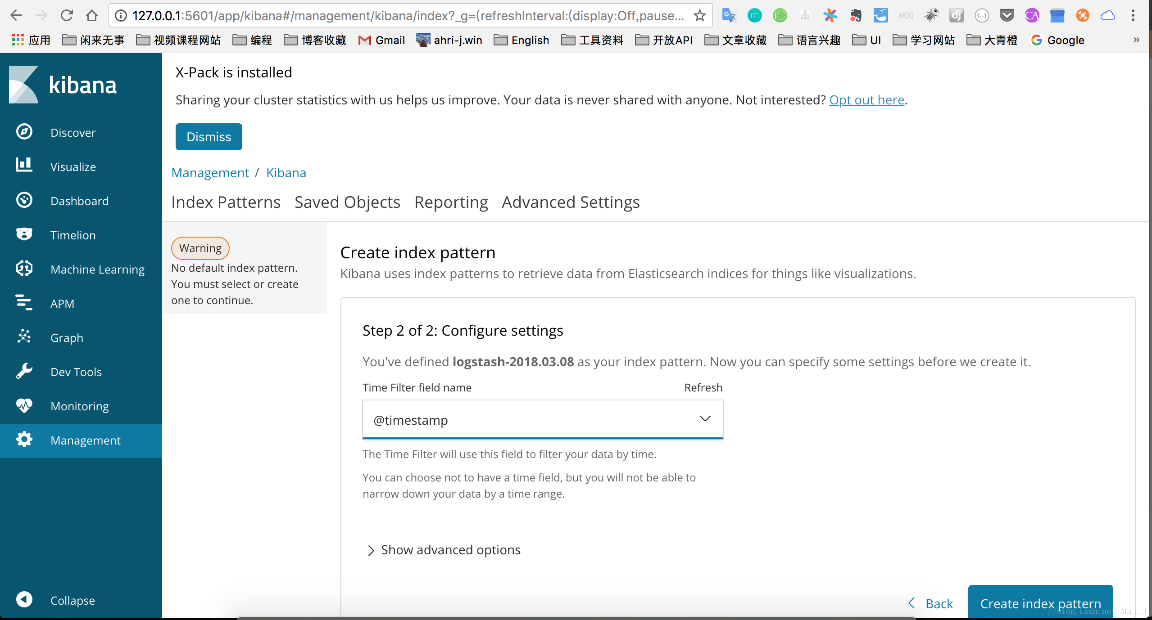Image resolution: width=1152 pixels, height=620 pixels.
Task: Open the ahri-j.win bookmark
Action: click(449, 40)
